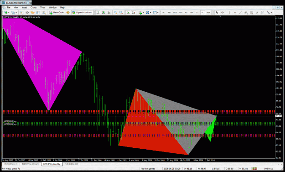Select the W1 timeframe button
This screenshot has height=172, width=285.
click(x=203, y=12)
